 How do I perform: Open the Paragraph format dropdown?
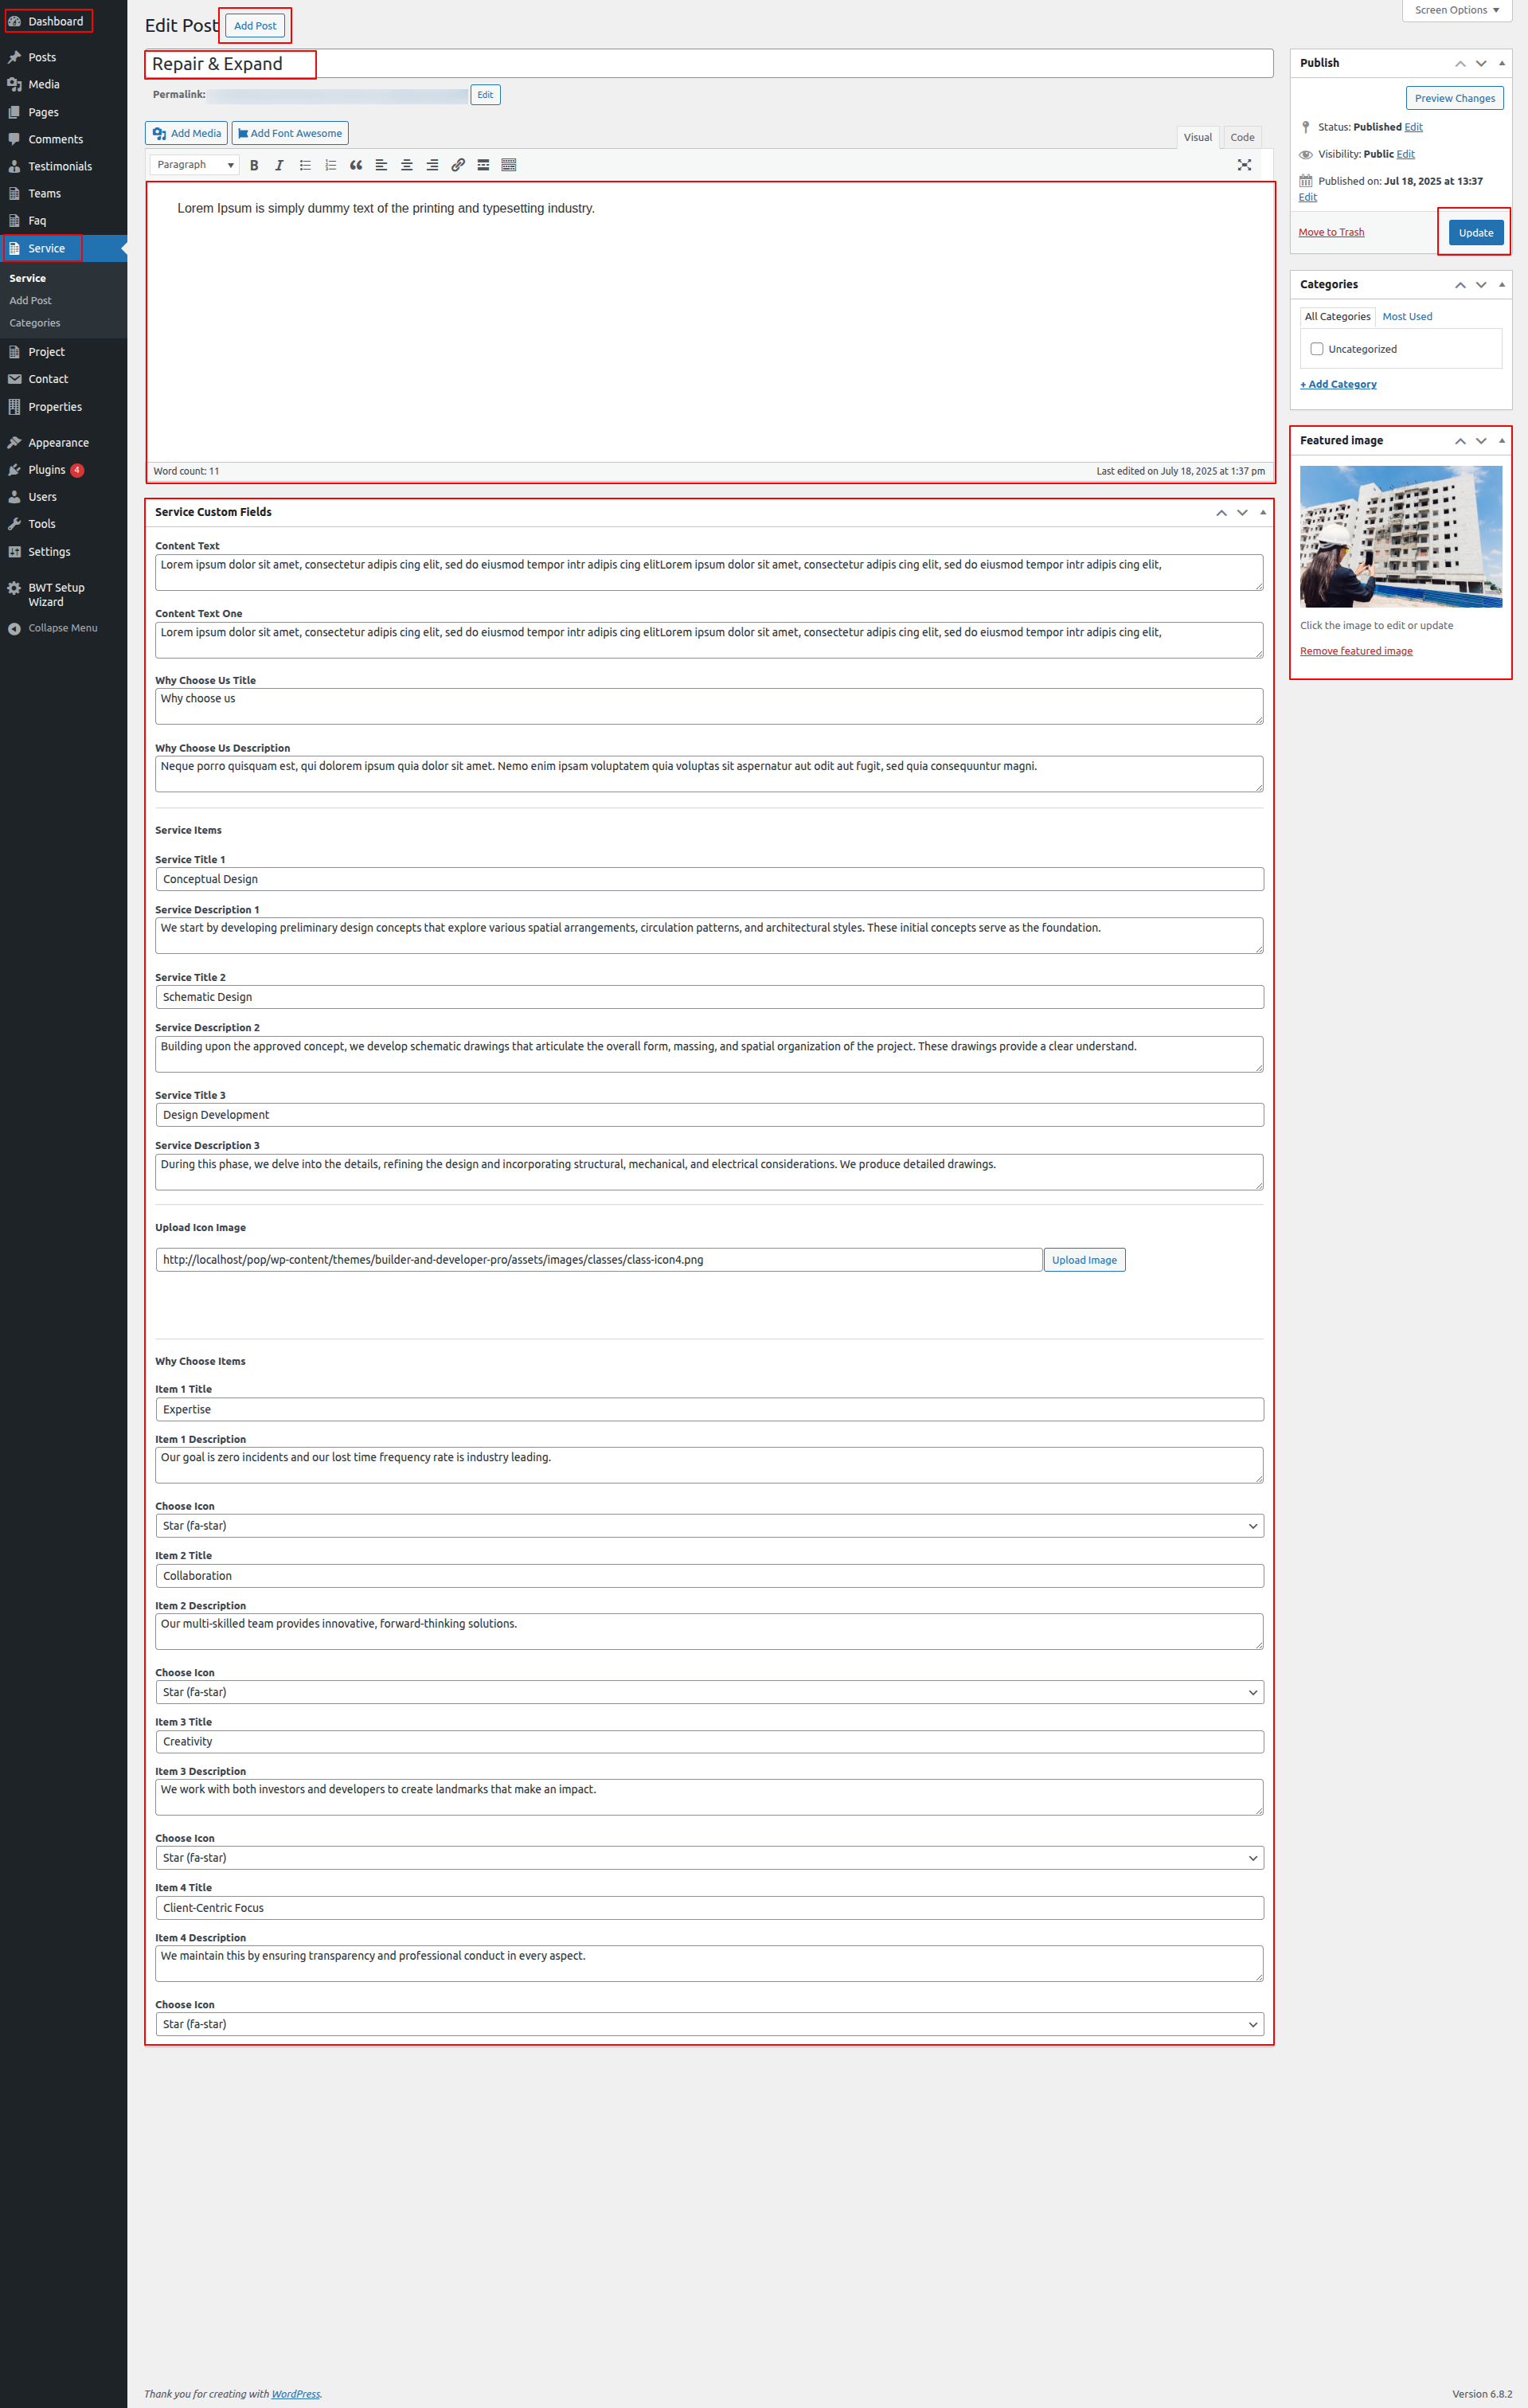[x=195, y=165]
